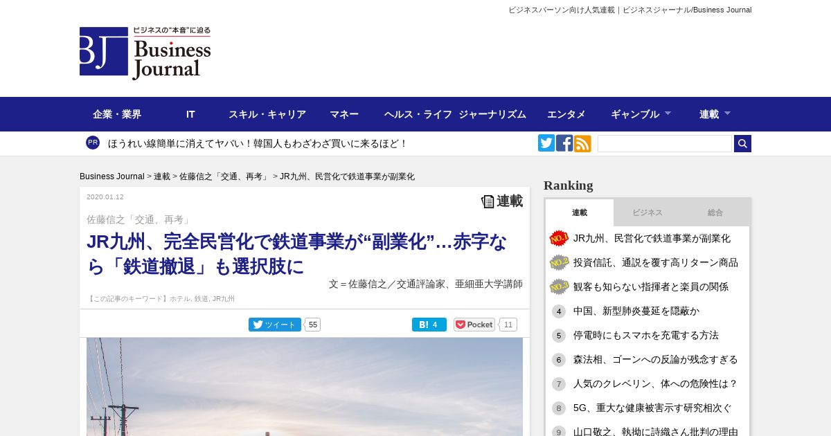The height and width of the screenshot is (436, 831).
Task: Click the Business Journal logo
Action: click(145, 53)
